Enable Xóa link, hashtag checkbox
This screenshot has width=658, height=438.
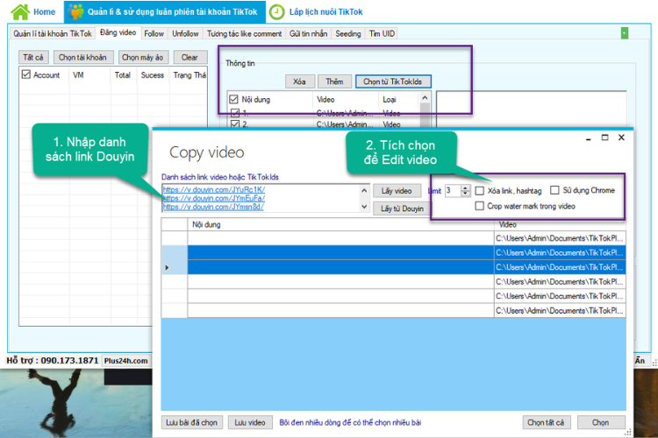point(480,191)
